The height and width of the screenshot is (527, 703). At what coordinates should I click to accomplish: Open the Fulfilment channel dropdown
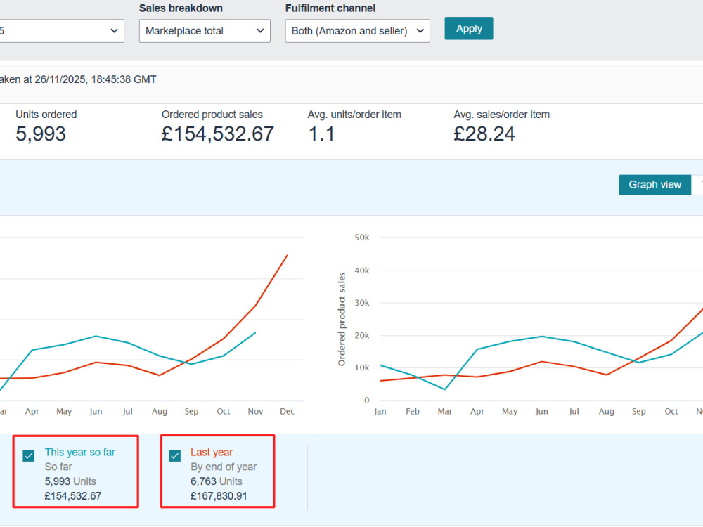[357, 31]
